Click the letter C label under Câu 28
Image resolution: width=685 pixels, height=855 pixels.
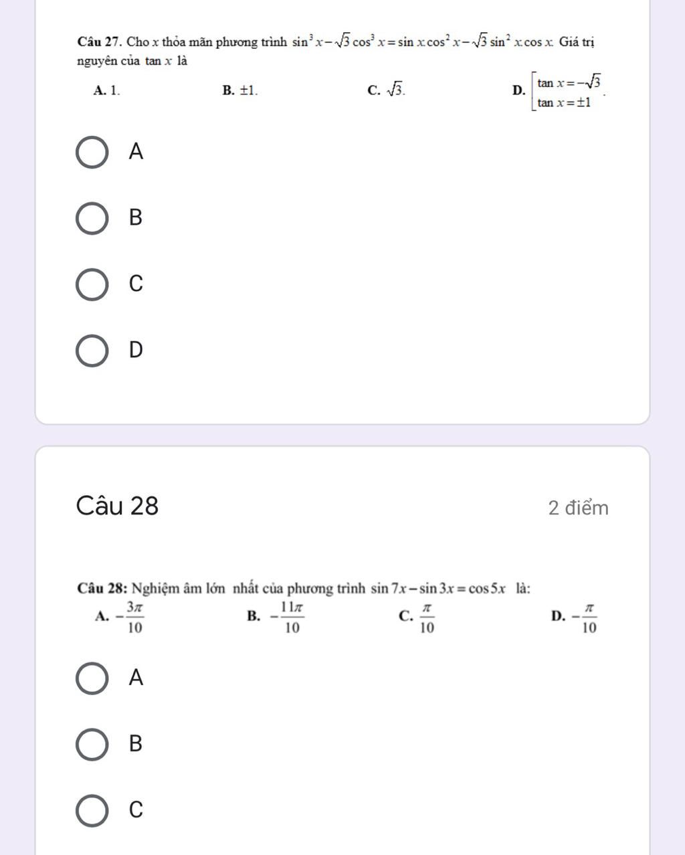point(136,810)
